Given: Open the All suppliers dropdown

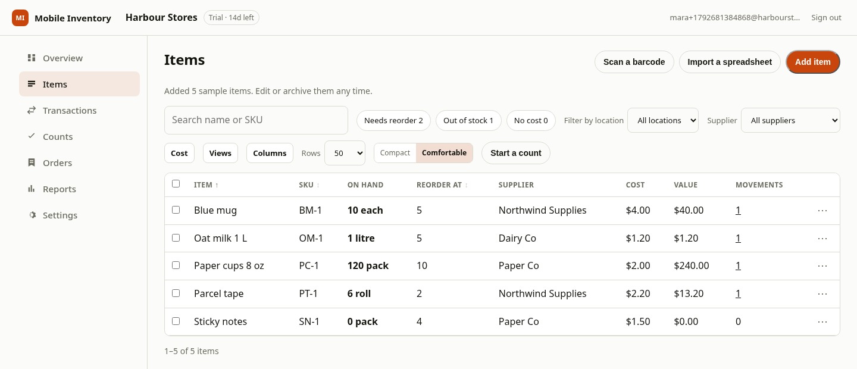Looking at the screenshot, I should (x=790, y=120).
